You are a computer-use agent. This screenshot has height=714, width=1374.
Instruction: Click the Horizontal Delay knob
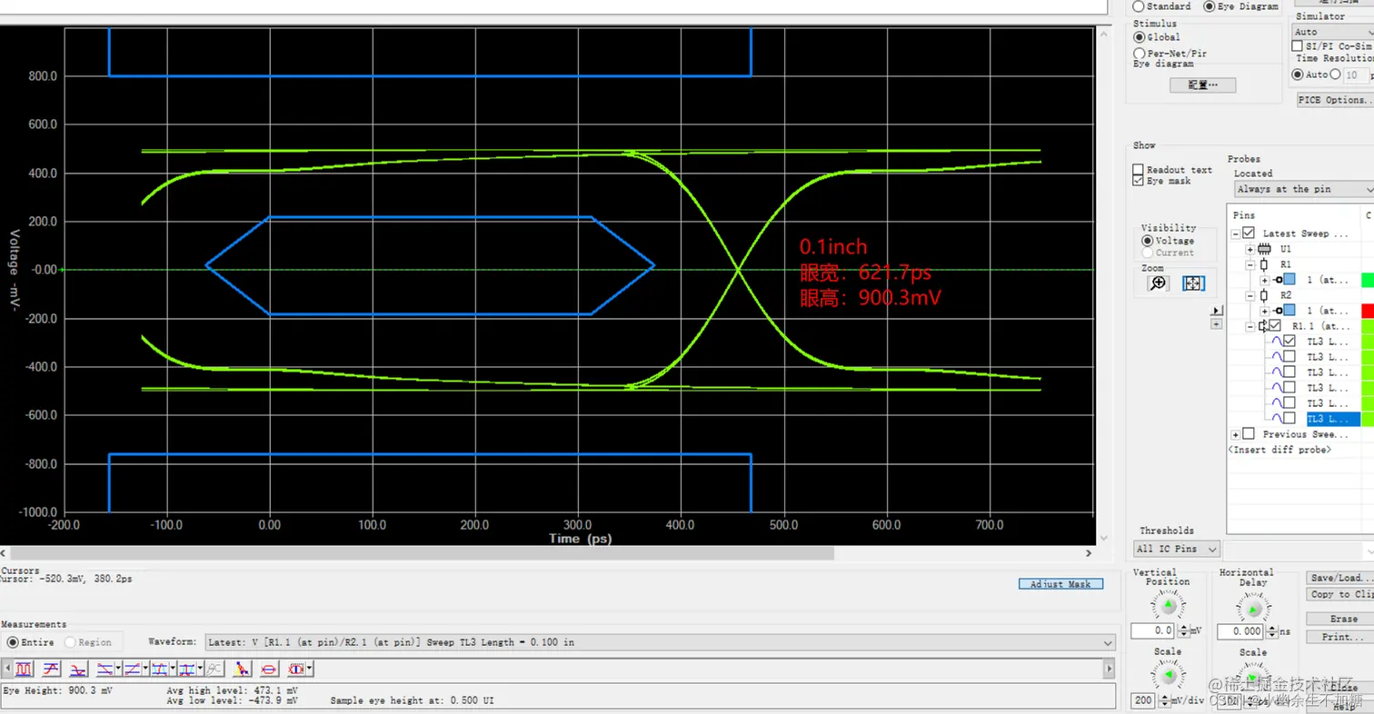pos(1253,608)
